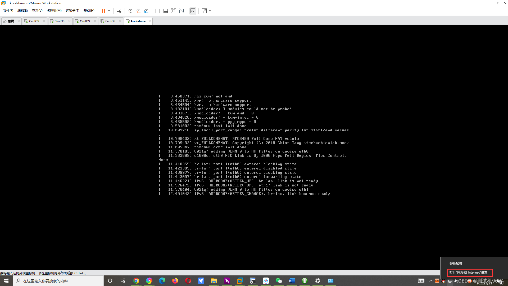
Task: Open the snapshot manager wrench icon
Action: pyautogui.click(x=146, y=11)
